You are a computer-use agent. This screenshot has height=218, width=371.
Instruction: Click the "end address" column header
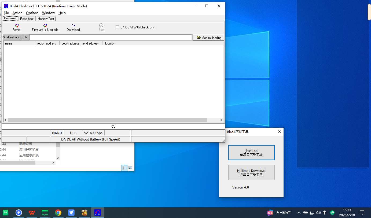91,43
